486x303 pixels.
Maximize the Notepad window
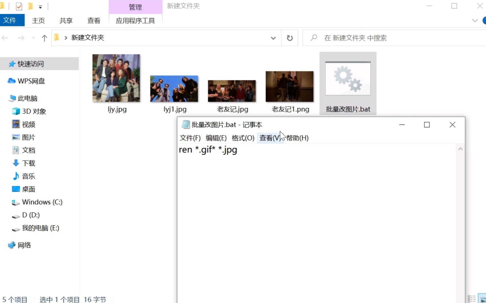tap(427, 125)
